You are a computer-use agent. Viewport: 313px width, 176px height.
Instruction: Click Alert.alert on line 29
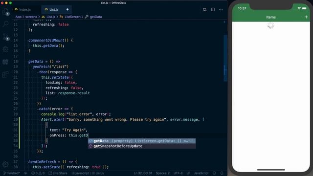pos(53,119)
